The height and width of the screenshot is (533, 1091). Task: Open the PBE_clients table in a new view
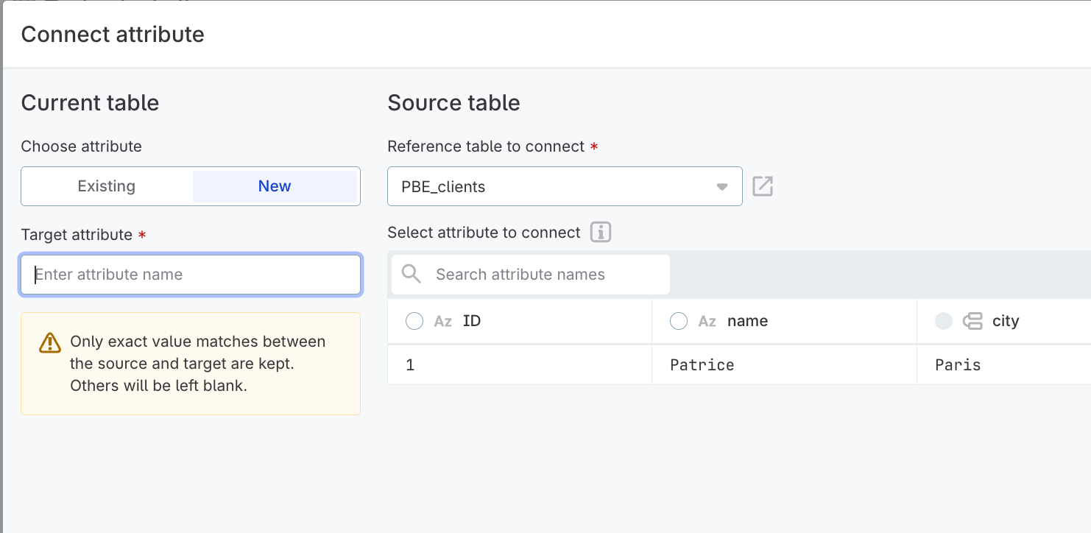[x=763, y=186]
